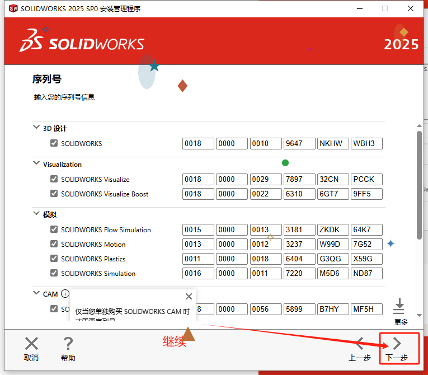Click the SOLIDWORKS Plastics label
This screenshot has height=375, width=428.
(93, 259)
